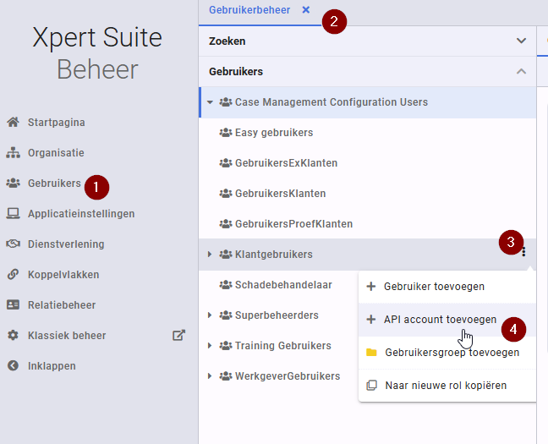The image size is (548, 444).
Task: Close the Gebruikerbeheer tab
Action: (x=306, y=10)
